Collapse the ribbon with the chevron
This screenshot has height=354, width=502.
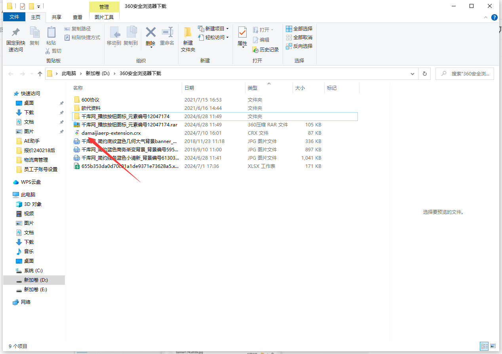click(x=486, y=17)
